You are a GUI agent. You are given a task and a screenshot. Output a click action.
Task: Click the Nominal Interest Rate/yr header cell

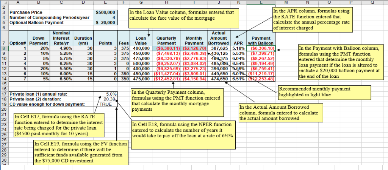point(61,38)
